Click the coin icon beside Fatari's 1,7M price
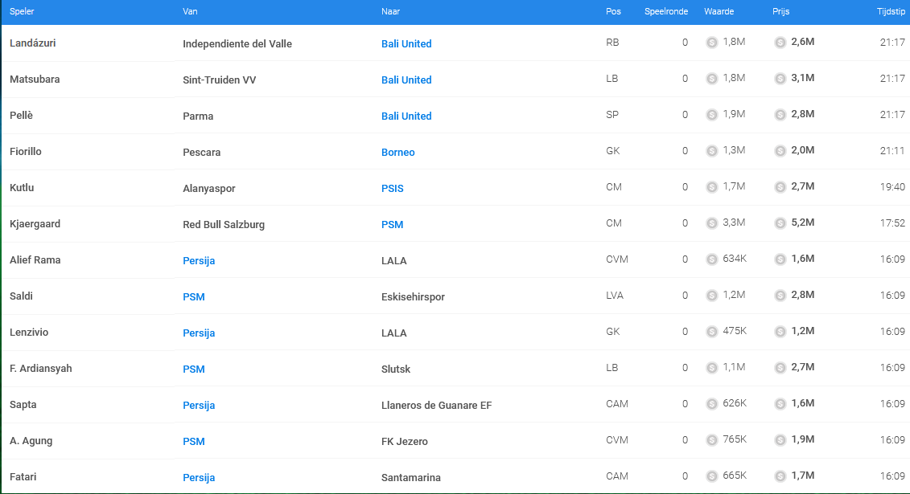910x494 pixels. (780, 476)
